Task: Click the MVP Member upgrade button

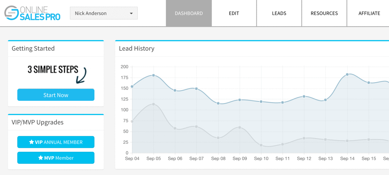Action: point(56,158)
